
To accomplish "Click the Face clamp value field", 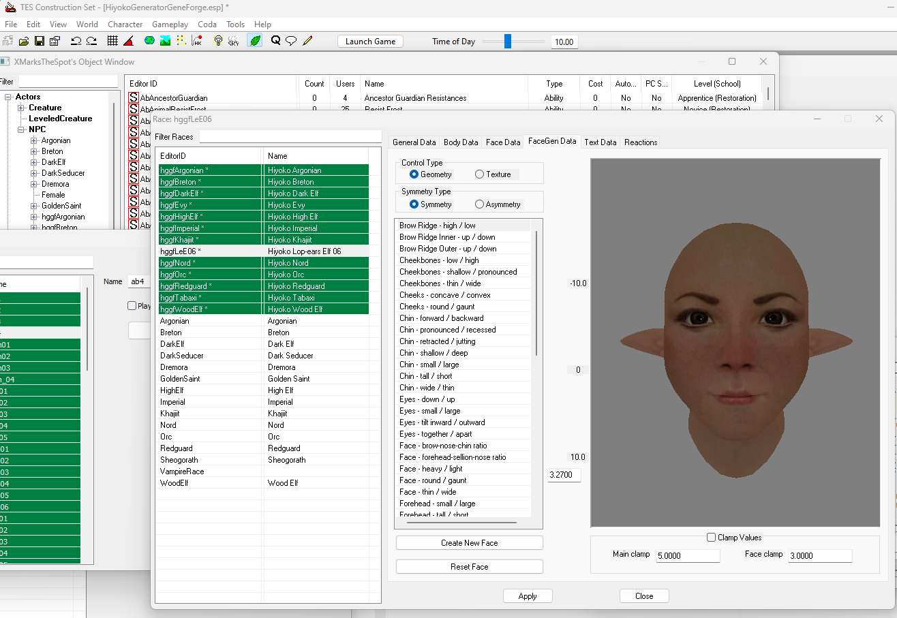I will point(820,556).
